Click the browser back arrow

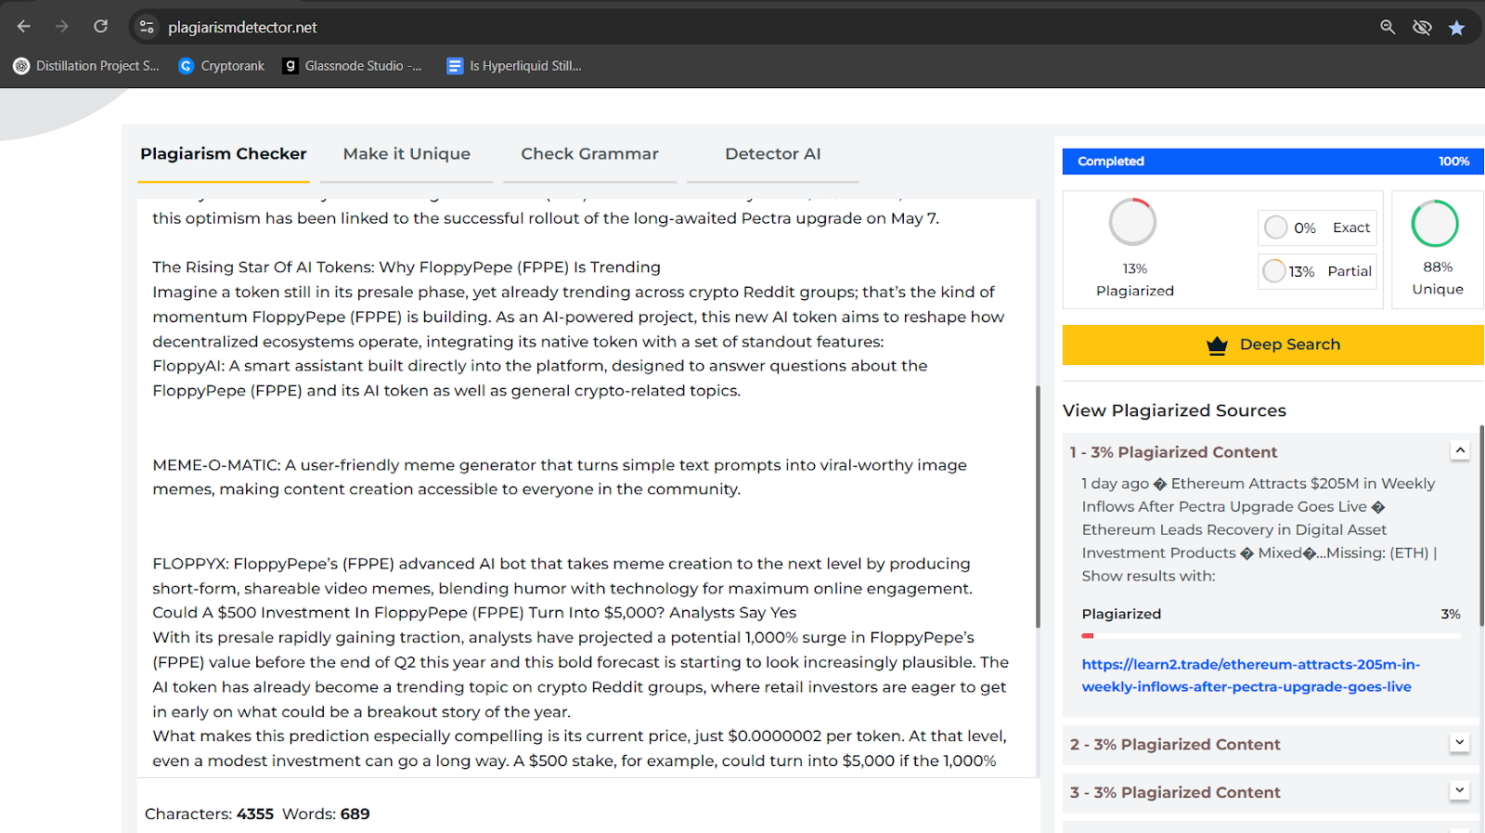point(24,27)
